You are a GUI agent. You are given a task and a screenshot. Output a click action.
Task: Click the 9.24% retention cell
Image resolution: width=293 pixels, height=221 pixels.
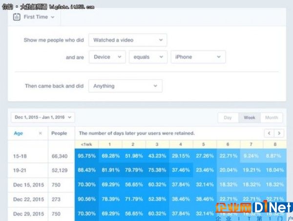click(x=251, y=156)
